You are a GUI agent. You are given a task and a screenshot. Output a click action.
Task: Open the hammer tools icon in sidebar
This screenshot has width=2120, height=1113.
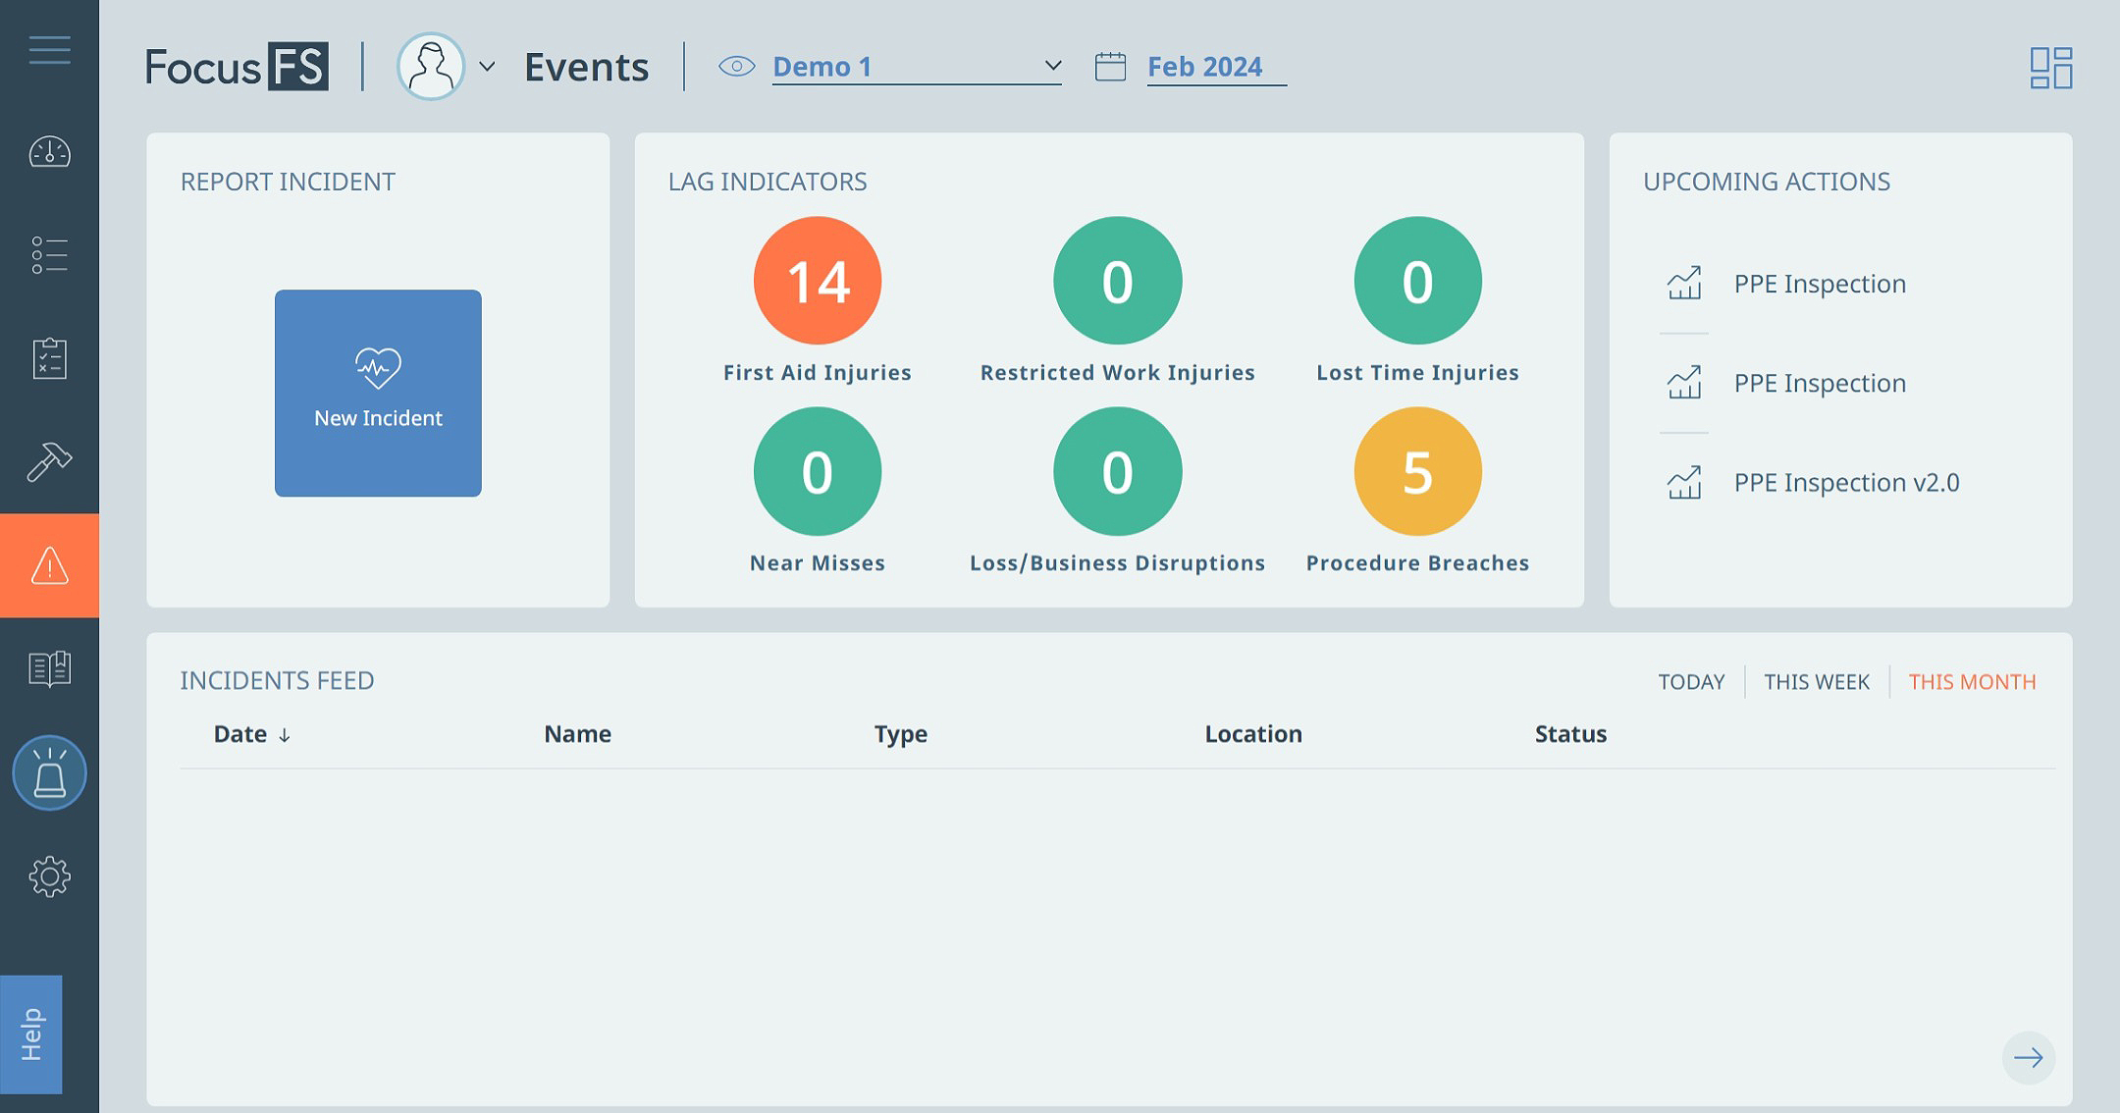[x=49, y=461]
